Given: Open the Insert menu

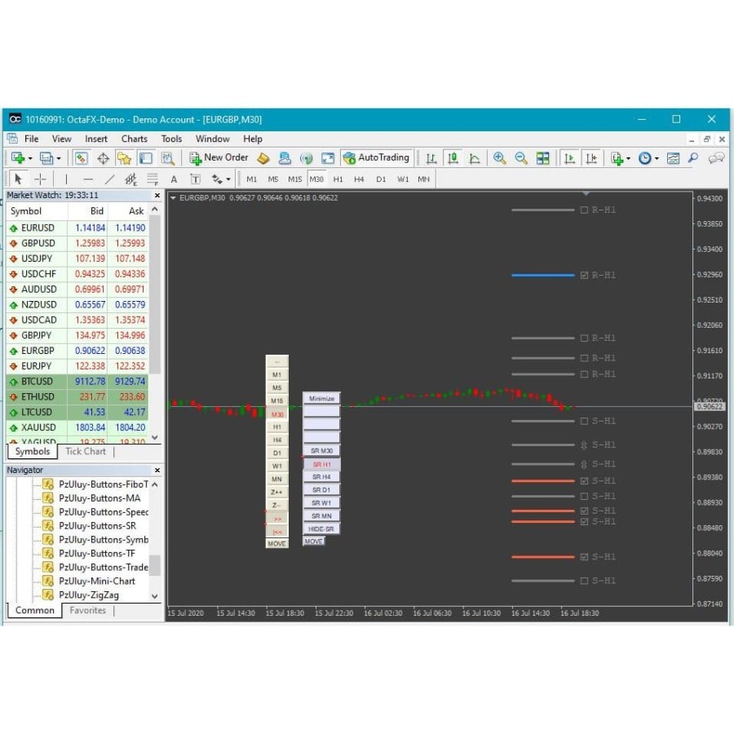Looking at the screenshot, I should [x=96, y=139].
